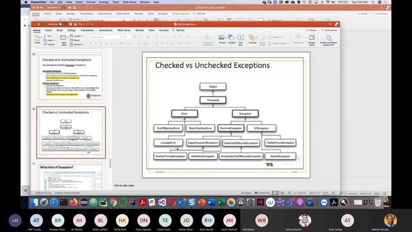
Task: Click the Comments button in the ribbon
Action: pos(329,30)
